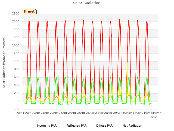Click the Solar Radiation chart title
The width and height of the screenshot is (174, 131).
tap(87, 3)
